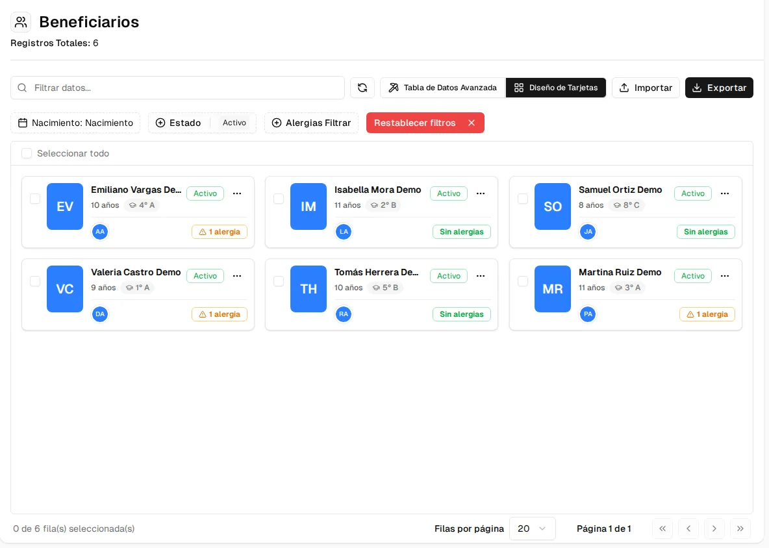Tick the checkbox for Samuel Ortiz Demo
Screen dimensions: 769x548
click(x=523, y=199)
